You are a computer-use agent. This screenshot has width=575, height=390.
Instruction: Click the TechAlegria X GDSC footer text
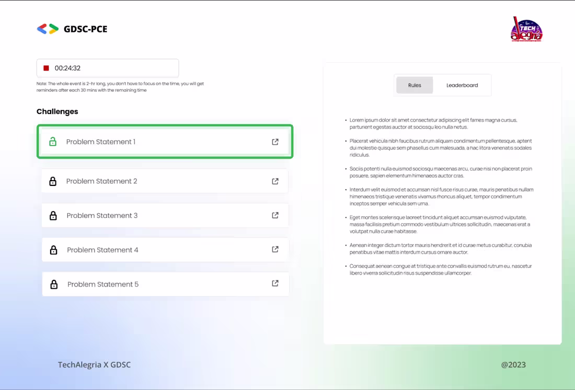click(94, 365)
